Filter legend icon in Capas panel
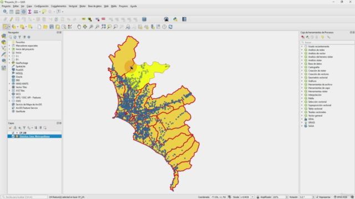The width and height of the screenshot is (355, 199). tap(24, 128)
